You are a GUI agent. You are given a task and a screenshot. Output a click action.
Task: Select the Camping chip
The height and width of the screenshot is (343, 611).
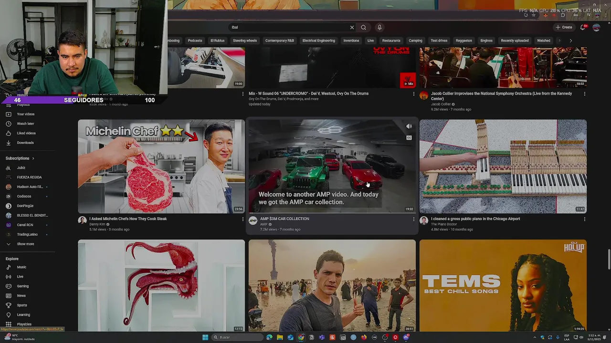pyautogui.click(x=415, y=40)
